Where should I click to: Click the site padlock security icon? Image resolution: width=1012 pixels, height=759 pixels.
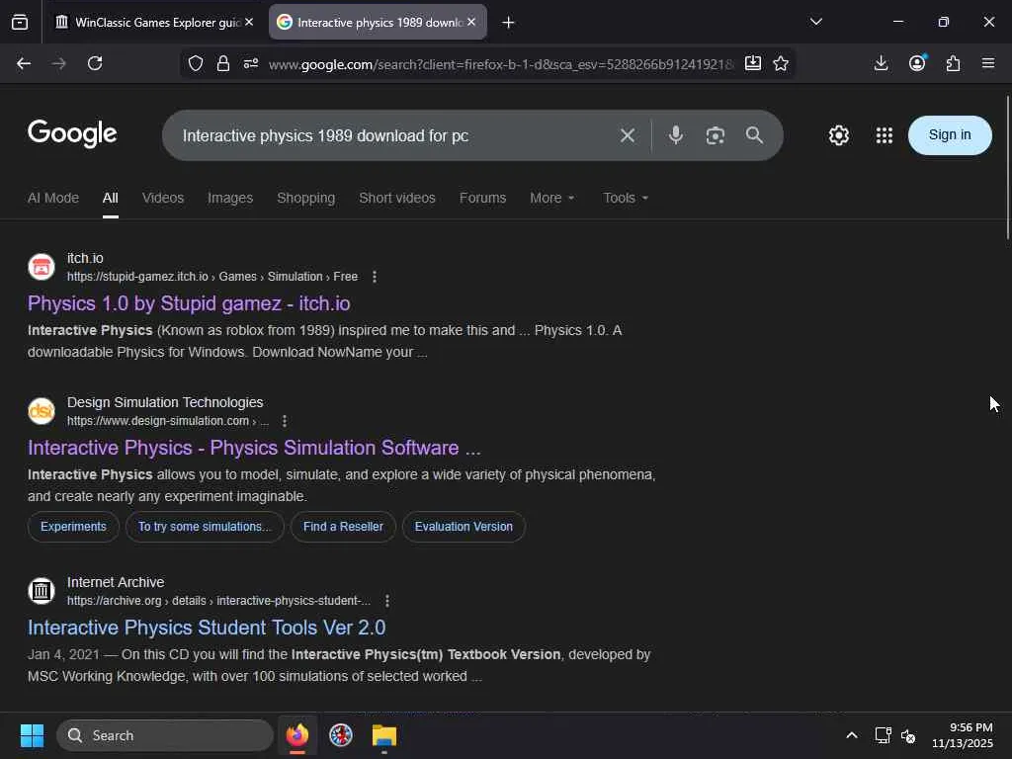pyautogui.click(x=223, y=63)
